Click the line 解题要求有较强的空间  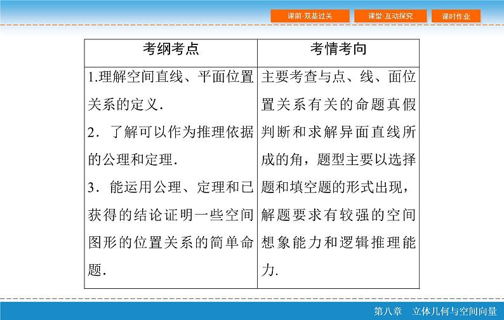[338, 215]
